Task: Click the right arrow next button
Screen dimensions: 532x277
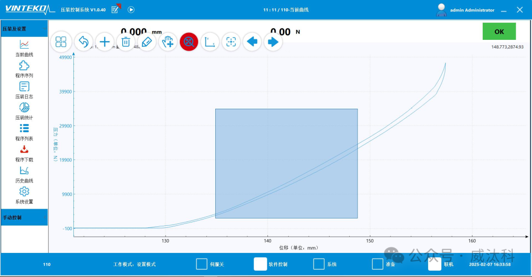Action: [273, 42]
